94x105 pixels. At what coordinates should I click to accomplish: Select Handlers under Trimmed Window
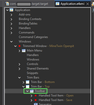(x=33, y=55)
